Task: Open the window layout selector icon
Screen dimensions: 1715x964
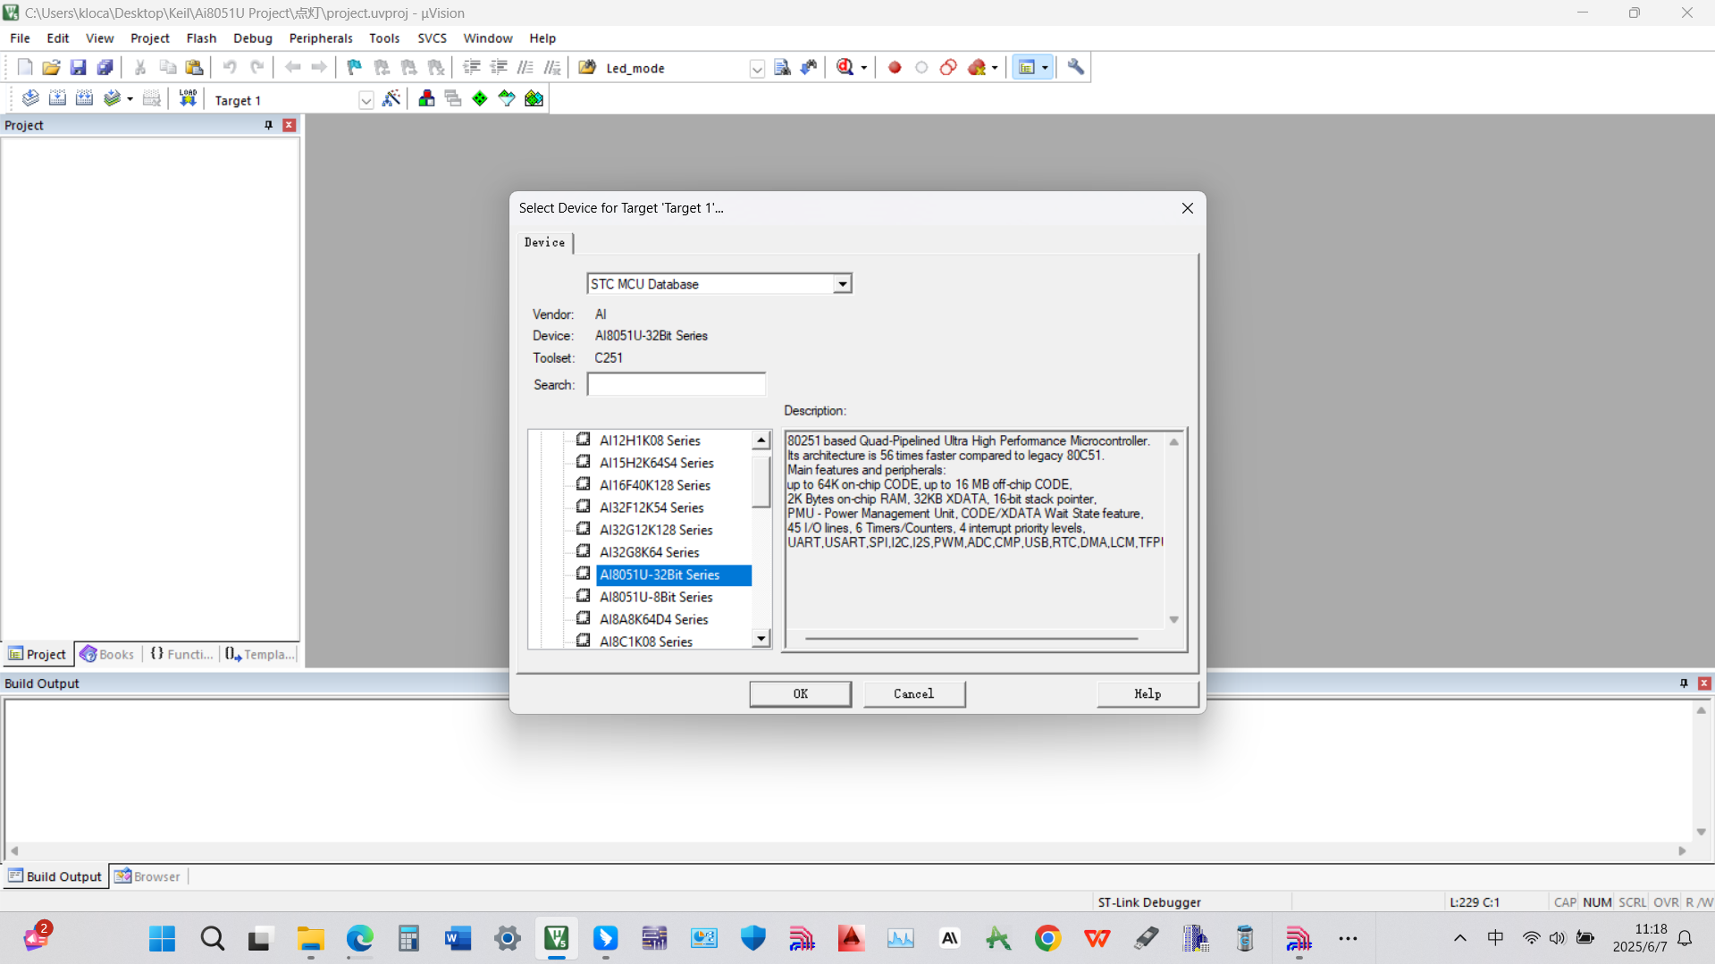Action: click(1027, 67)
